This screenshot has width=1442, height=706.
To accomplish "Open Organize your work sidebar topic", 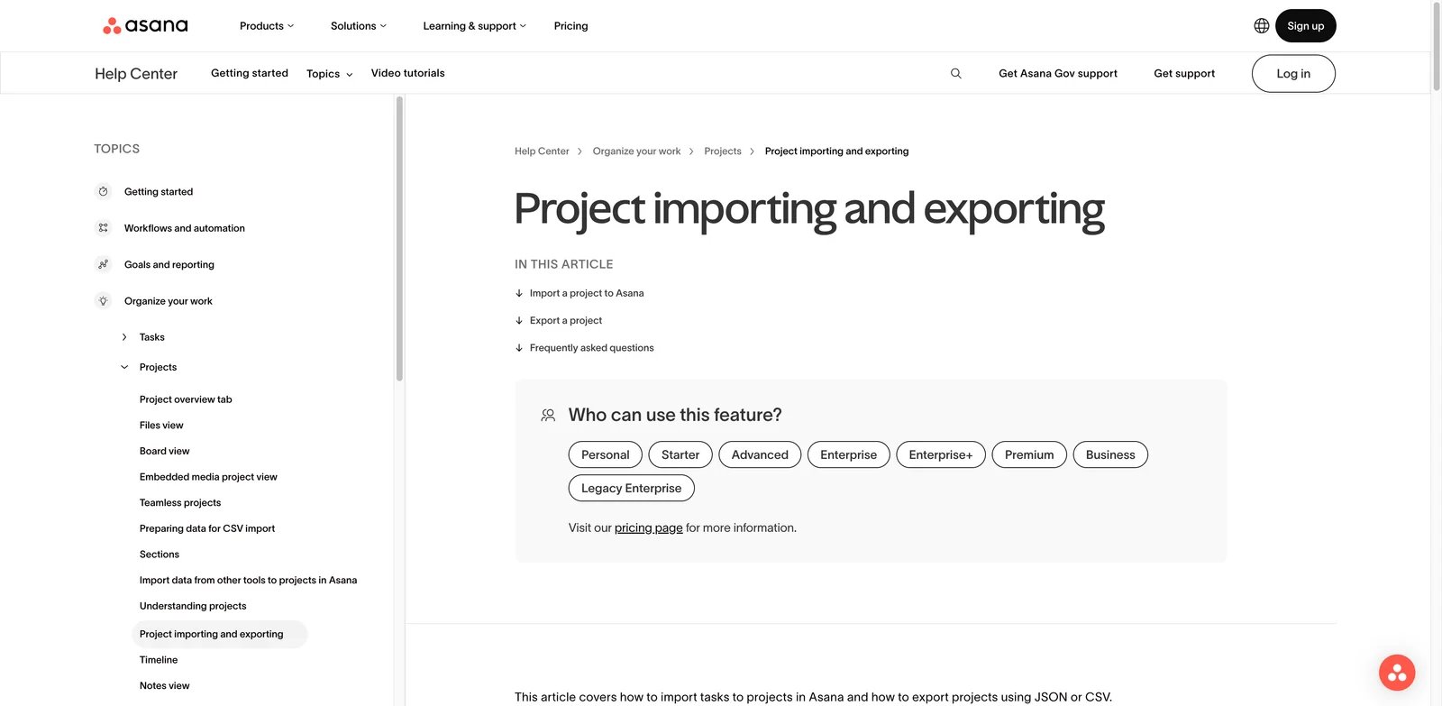I will pyautogui.click(x=169, y=301).
